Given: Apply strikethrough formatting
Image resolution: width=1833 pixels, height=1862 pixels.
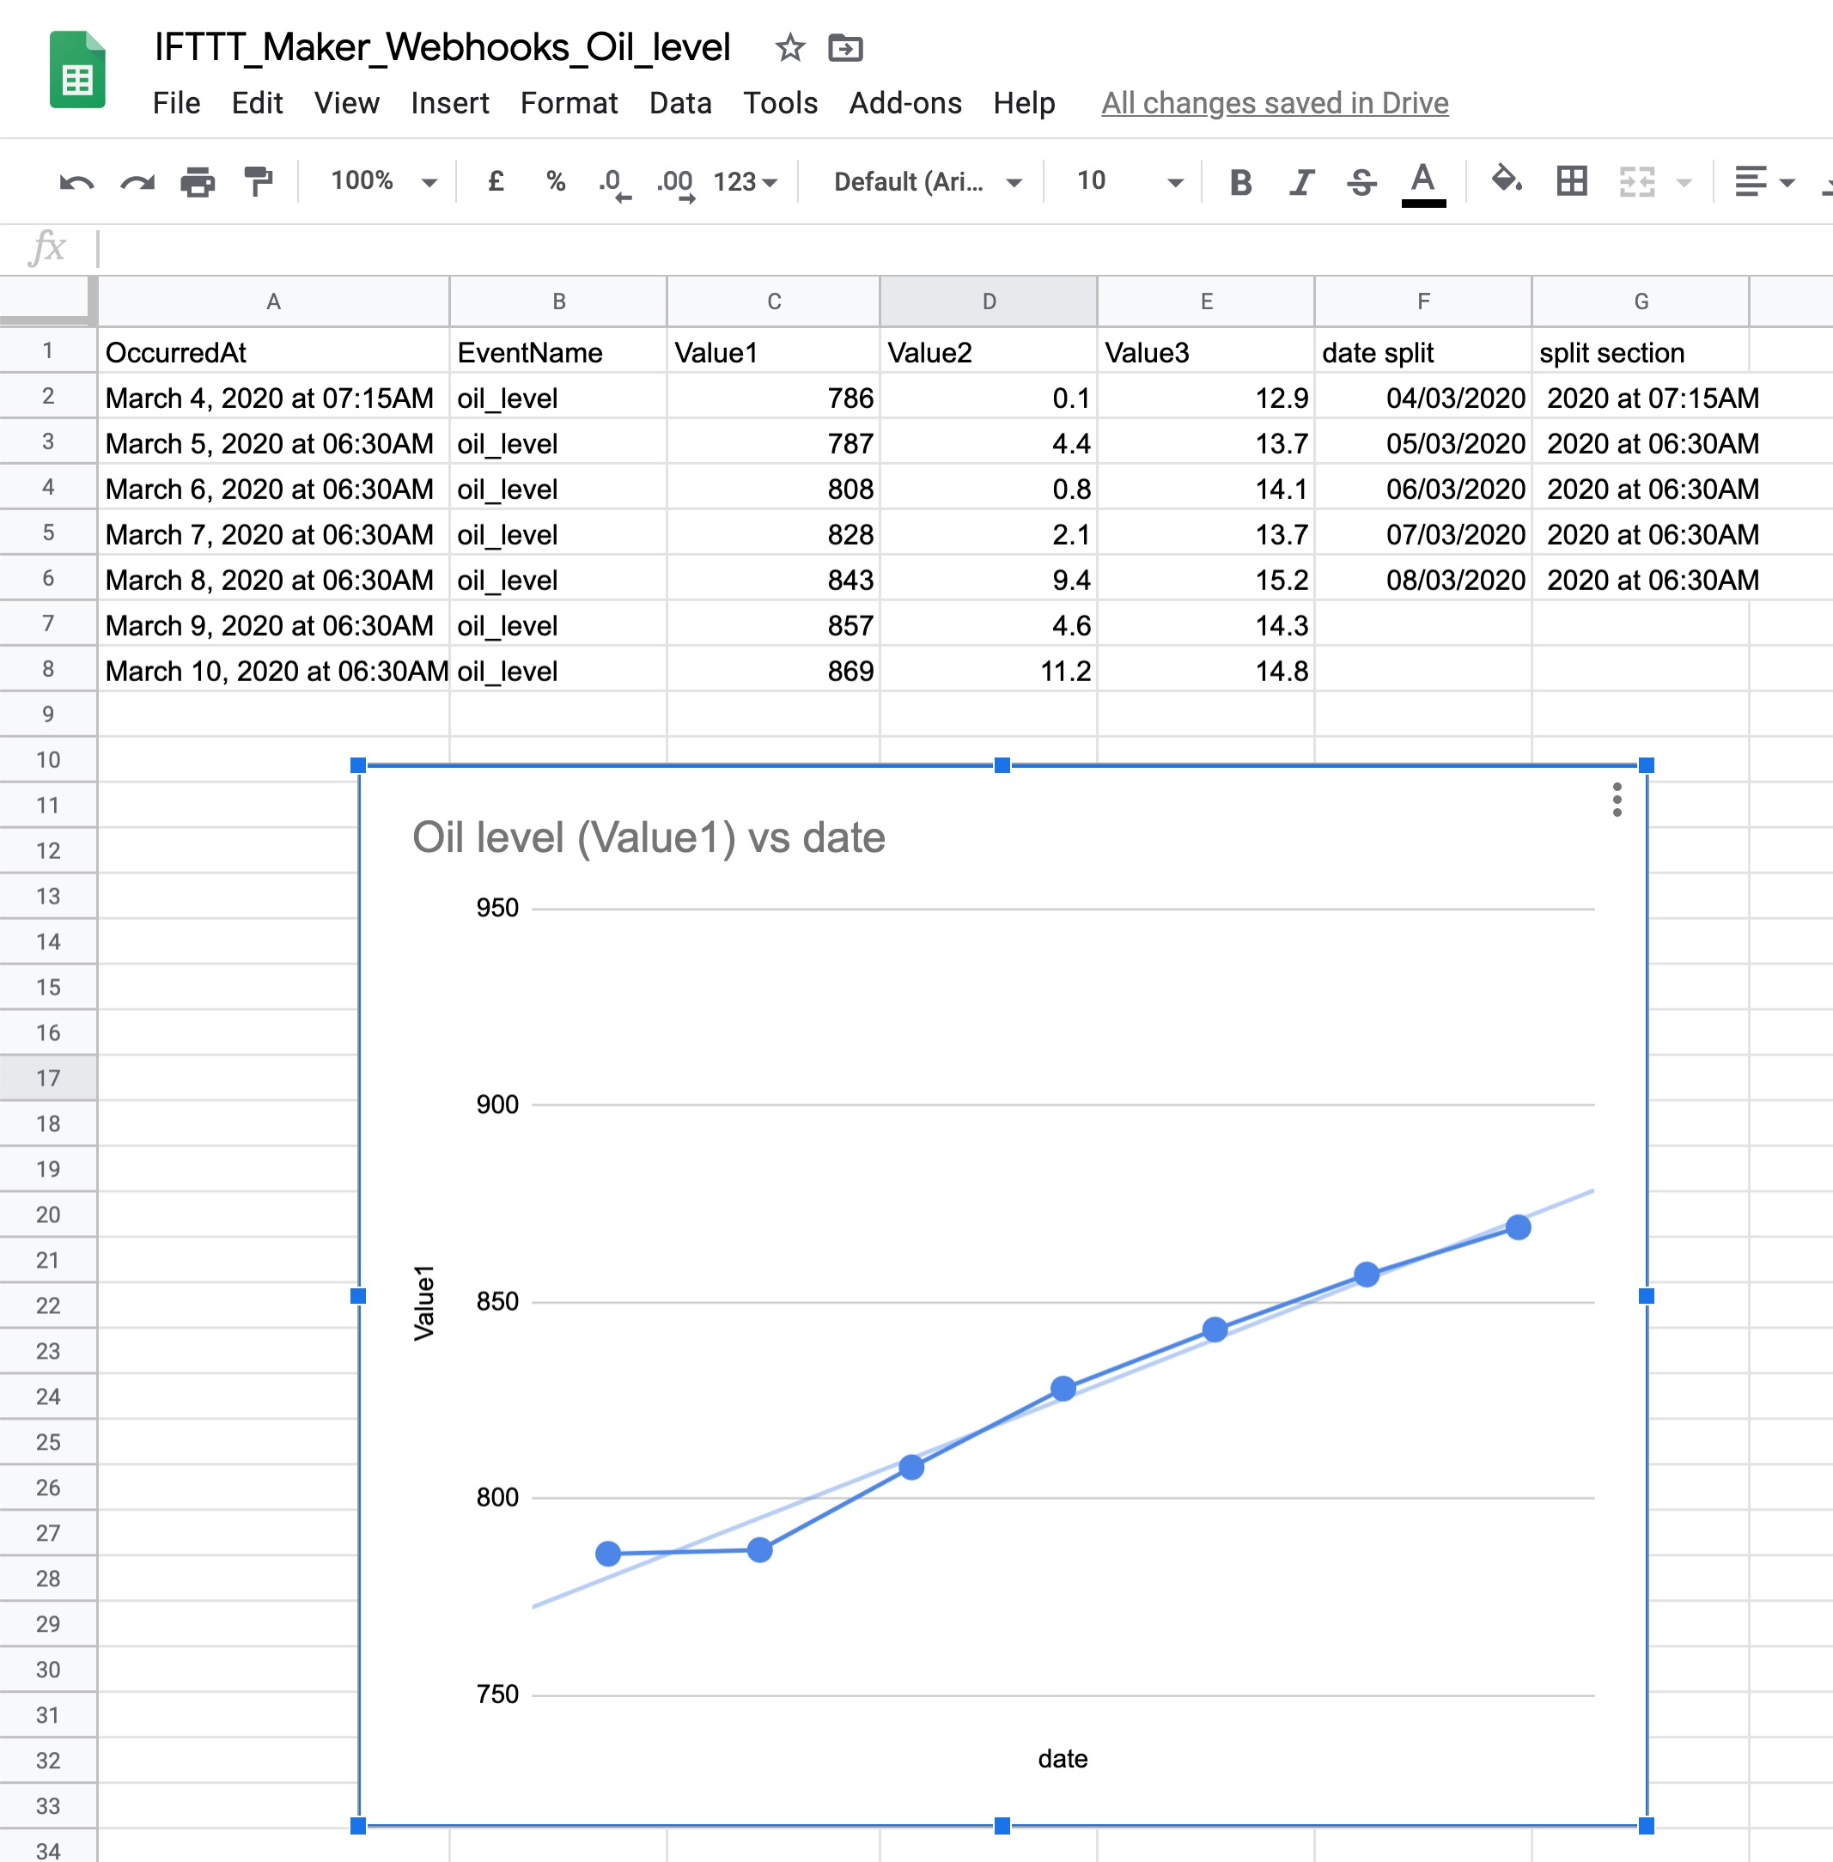Looking at the screenshot, I should pos(1363,181).
